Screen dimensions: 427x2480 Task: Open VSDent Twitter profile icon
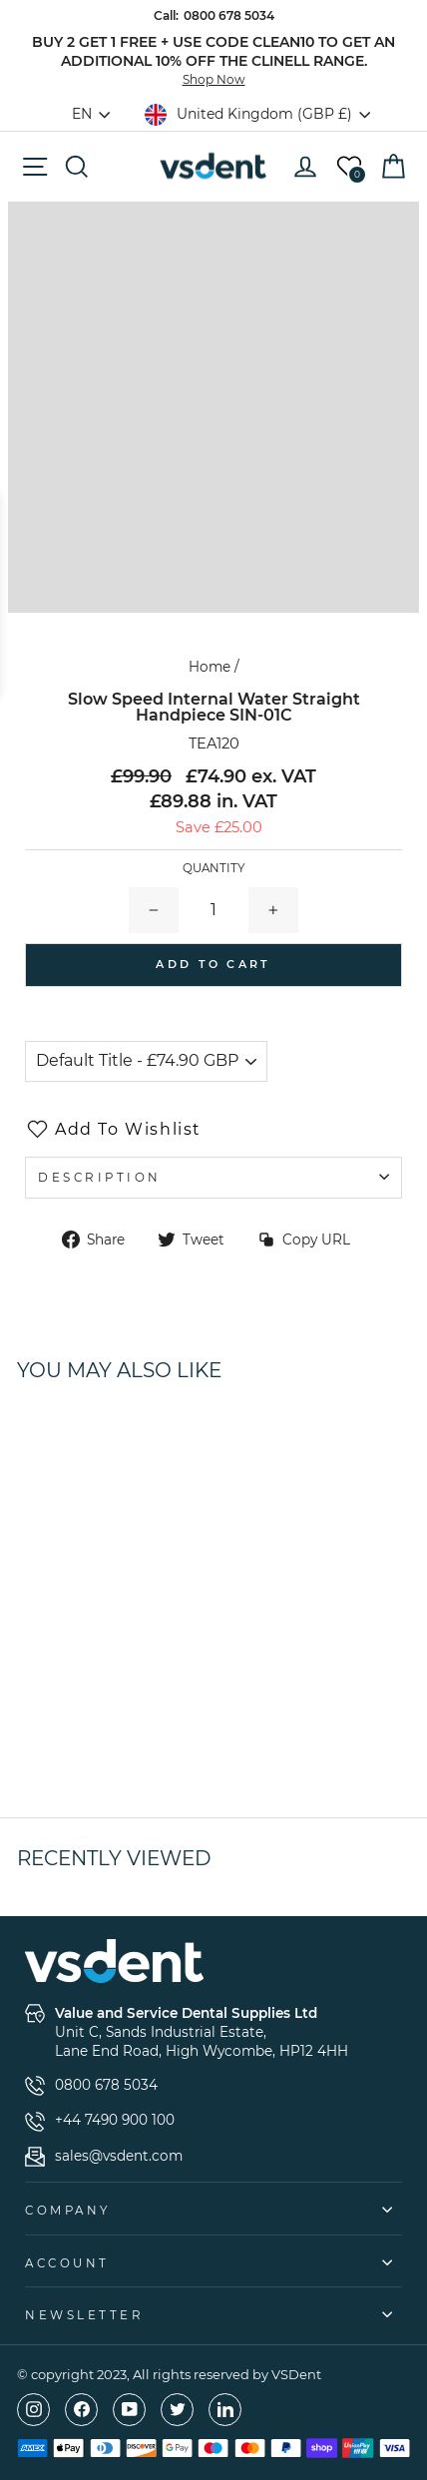[178, 2409]
